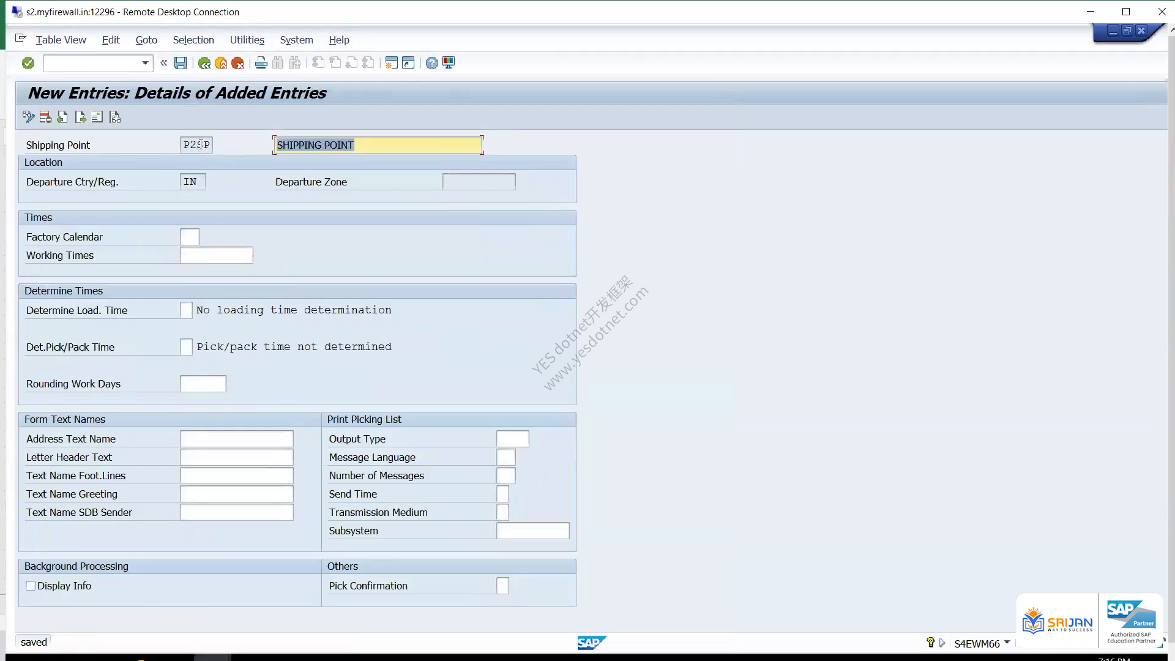Screen dimensions: 1175x661
Task: Click the Print icon in toolbar
Action: pyautogui.click(x=261, y=63)
